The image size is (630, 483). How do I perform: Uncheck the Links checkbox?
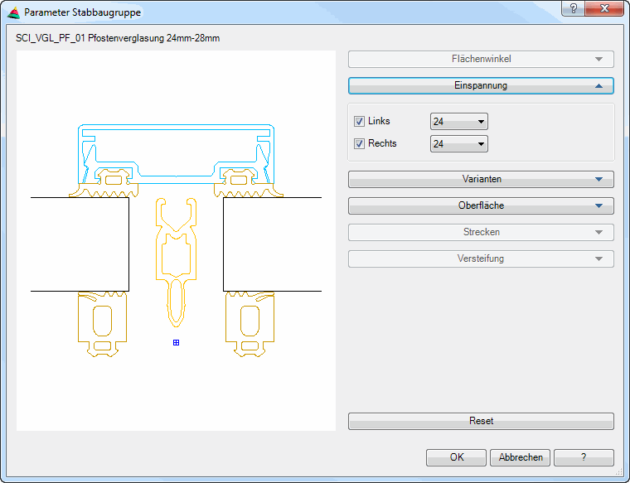[360, 122]
